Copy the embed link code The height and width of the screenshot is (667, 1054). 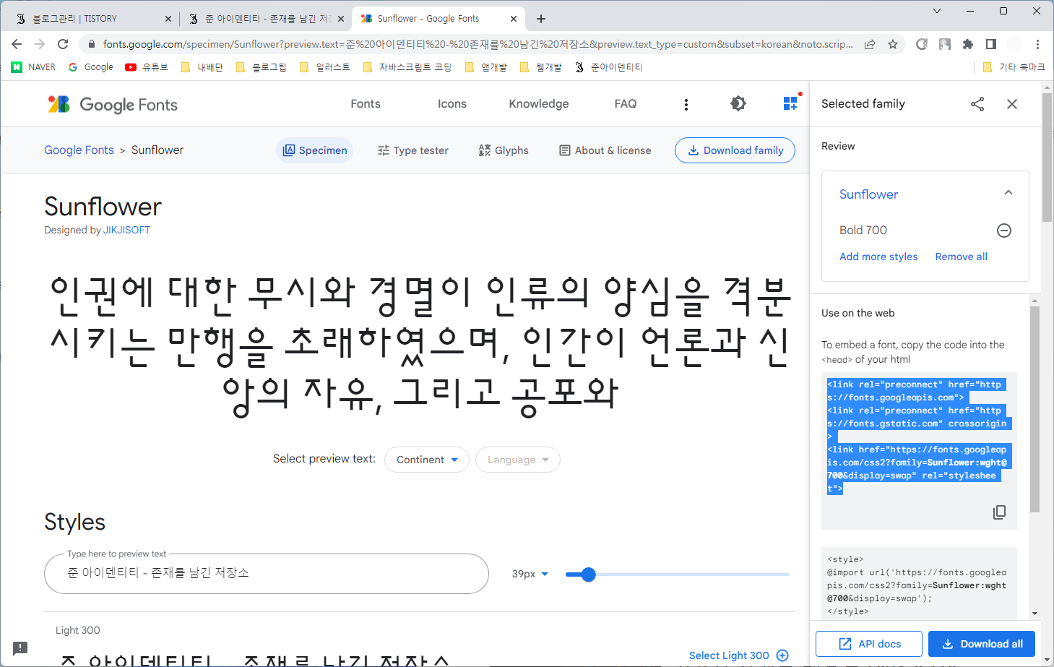(x=999, y=512)
